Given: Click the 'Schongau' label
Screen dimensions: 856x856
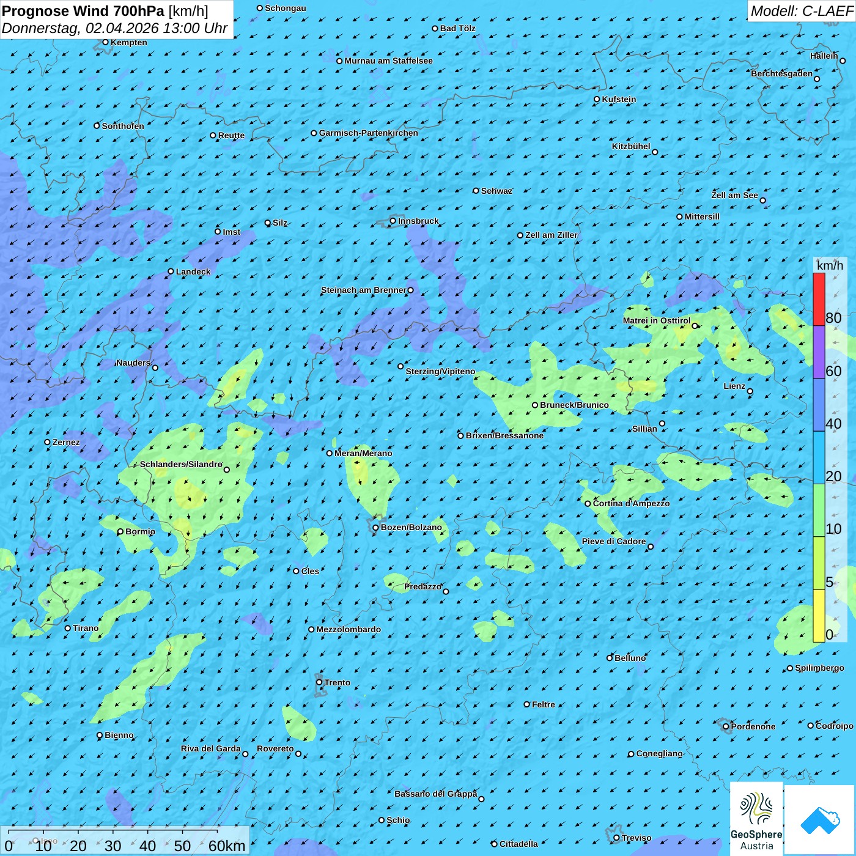Looking at the screenshot, I should (x=285, y=8).
